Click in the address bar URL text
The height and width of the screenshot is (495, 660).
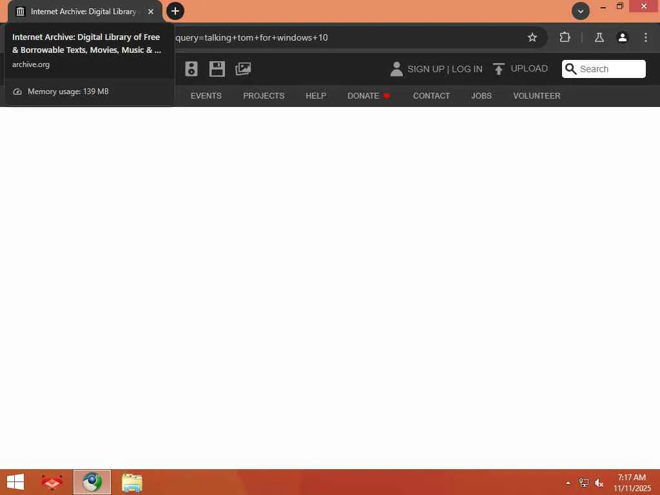(252, 37)
